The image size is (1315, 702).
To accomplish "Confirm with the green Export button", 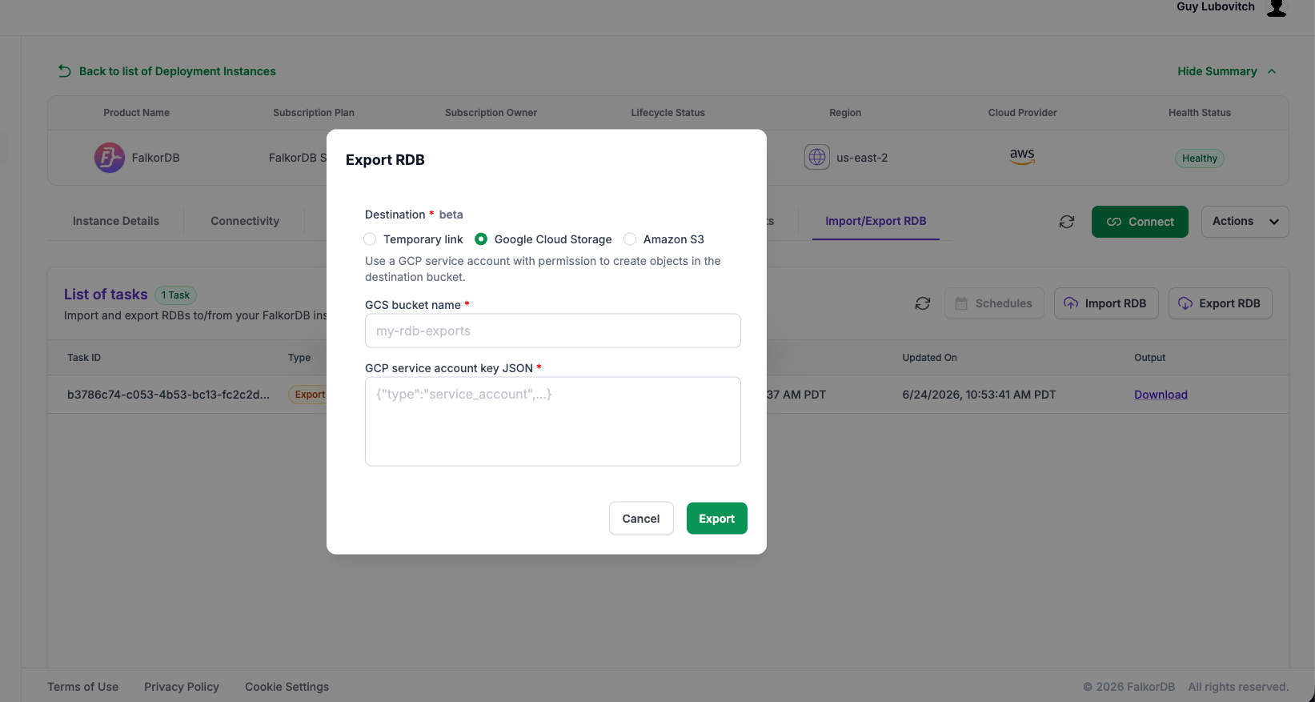I will (x=717, y=519).
